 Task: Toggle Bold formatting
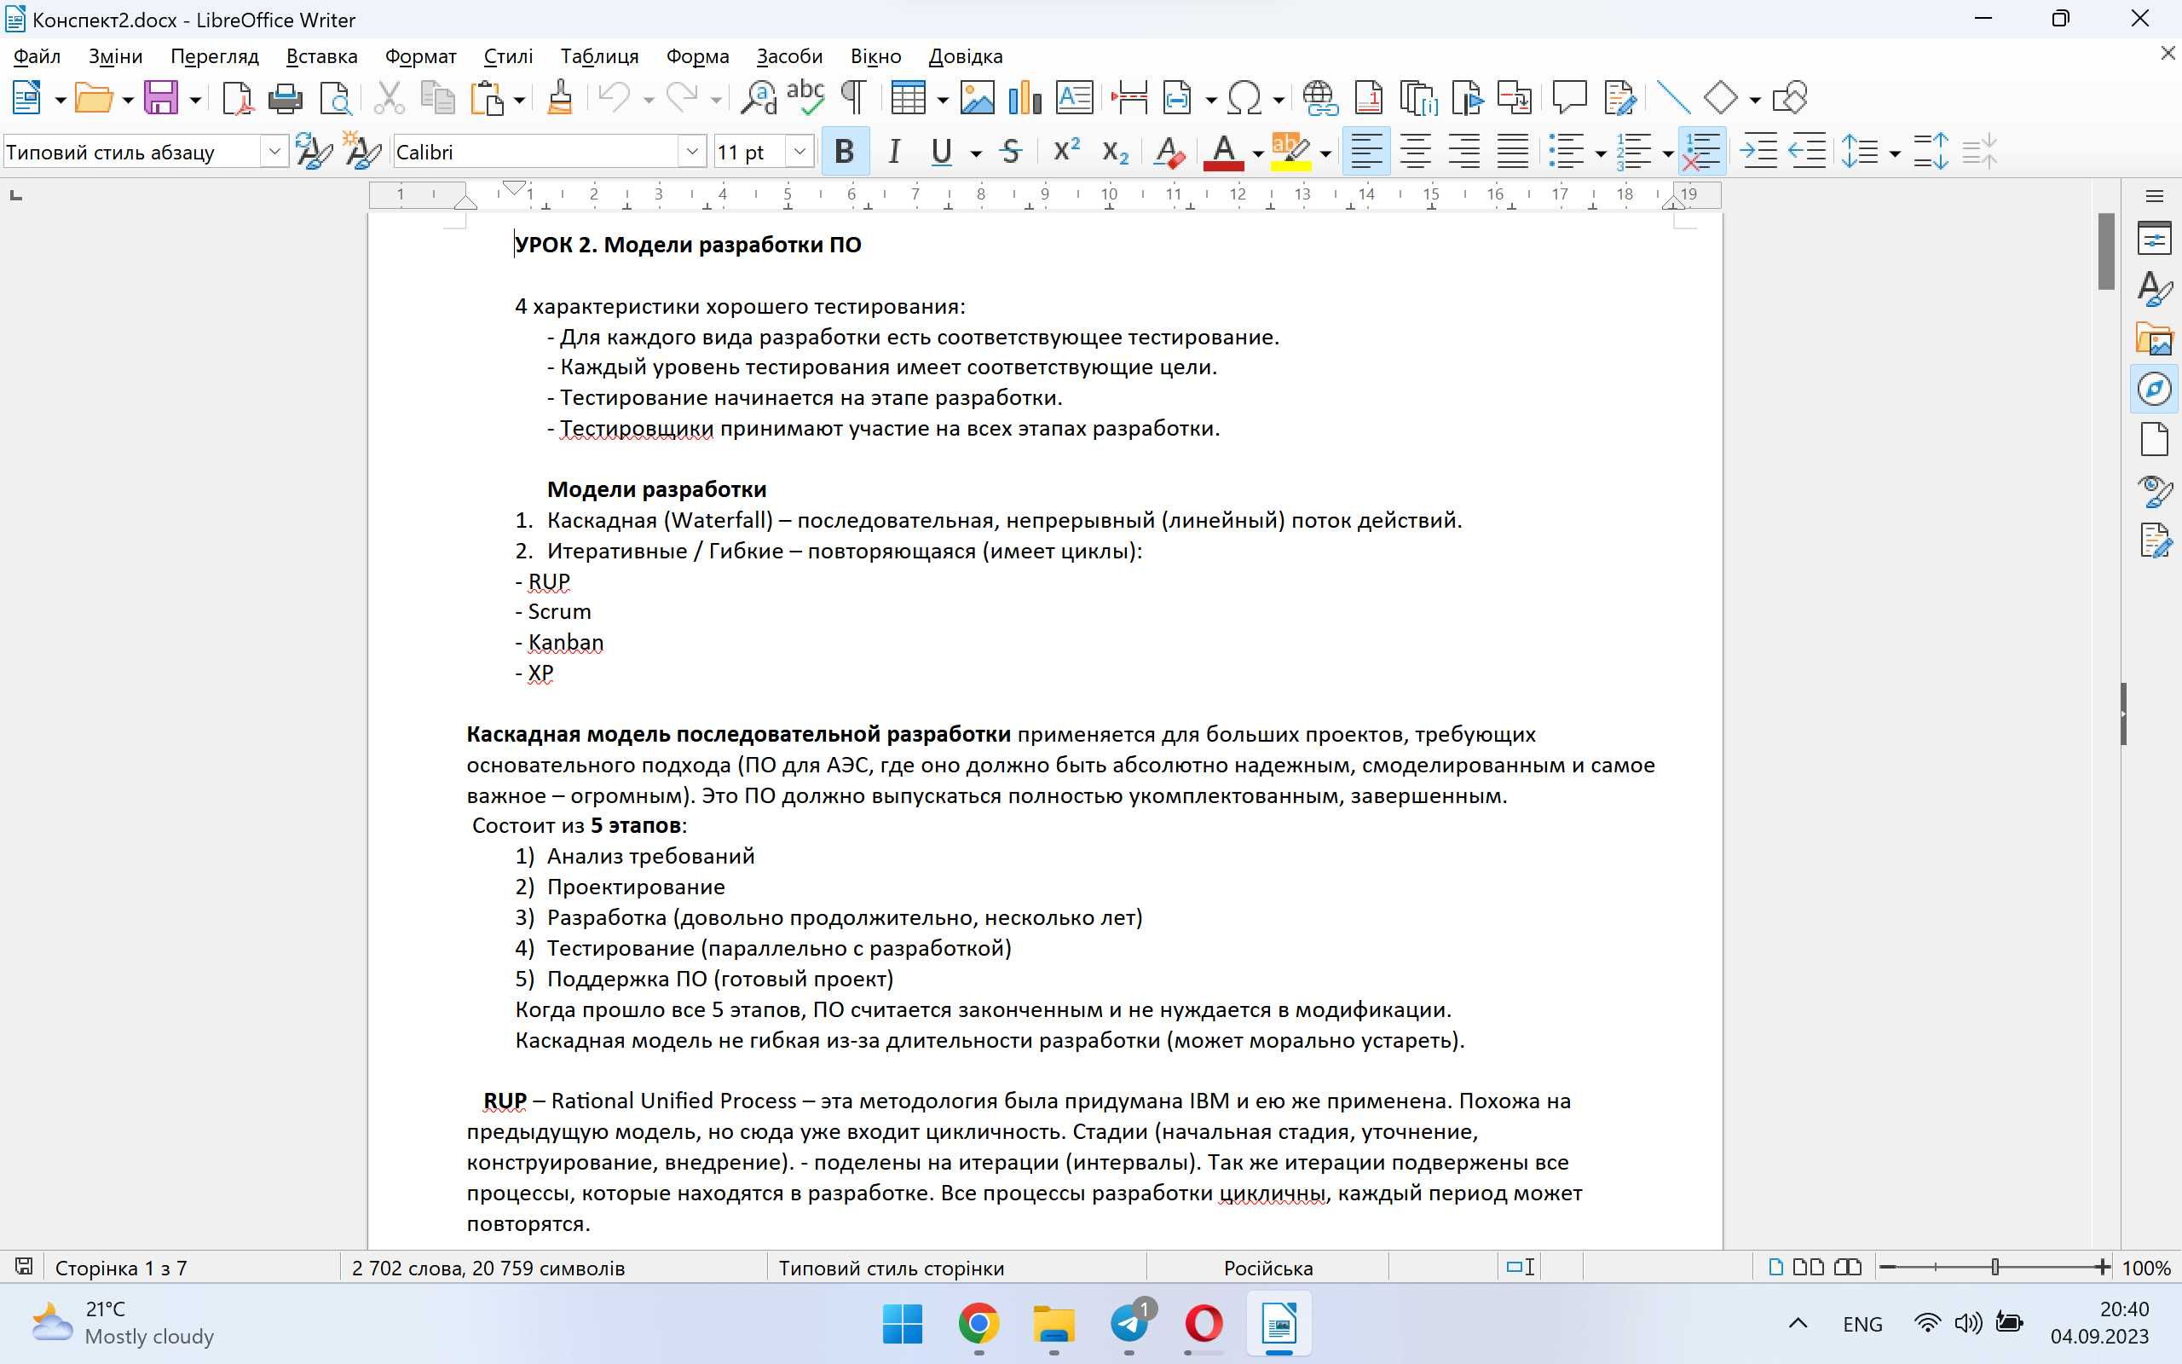(845, 152)
